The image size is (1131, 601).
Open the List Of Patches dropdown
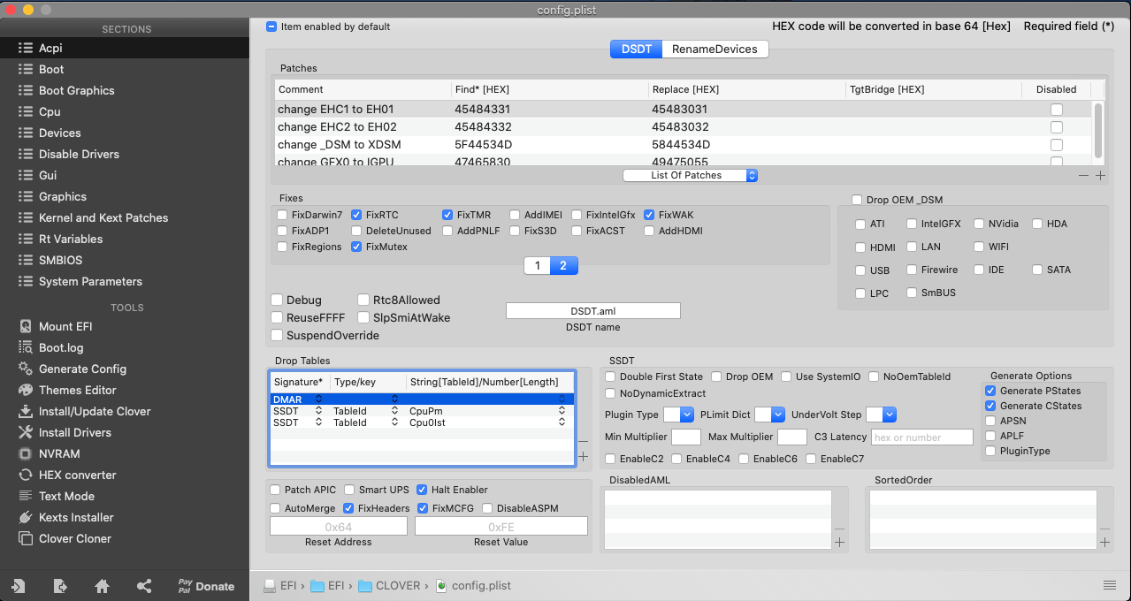point(691,175)
